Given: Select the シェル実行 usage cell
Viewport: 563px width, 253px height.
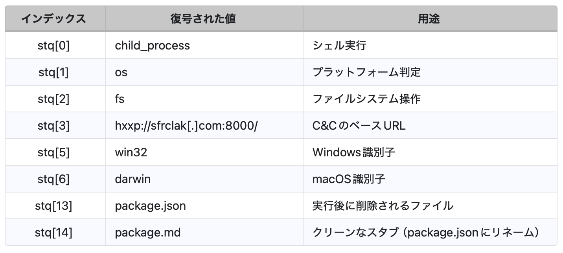Looking at the screenshot, I should point(339,46).
